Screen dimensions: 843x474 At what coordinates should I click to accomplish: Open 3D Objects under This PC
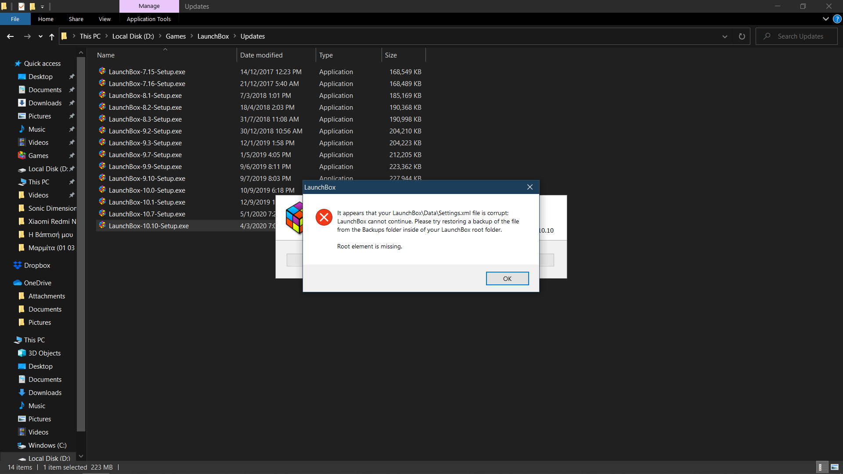point(44,353)
